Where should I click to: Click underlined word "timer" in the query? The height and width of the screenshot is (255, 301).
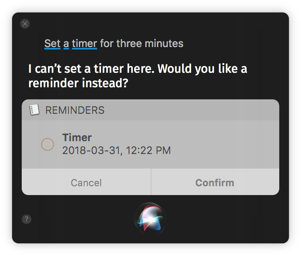(85, 43)
